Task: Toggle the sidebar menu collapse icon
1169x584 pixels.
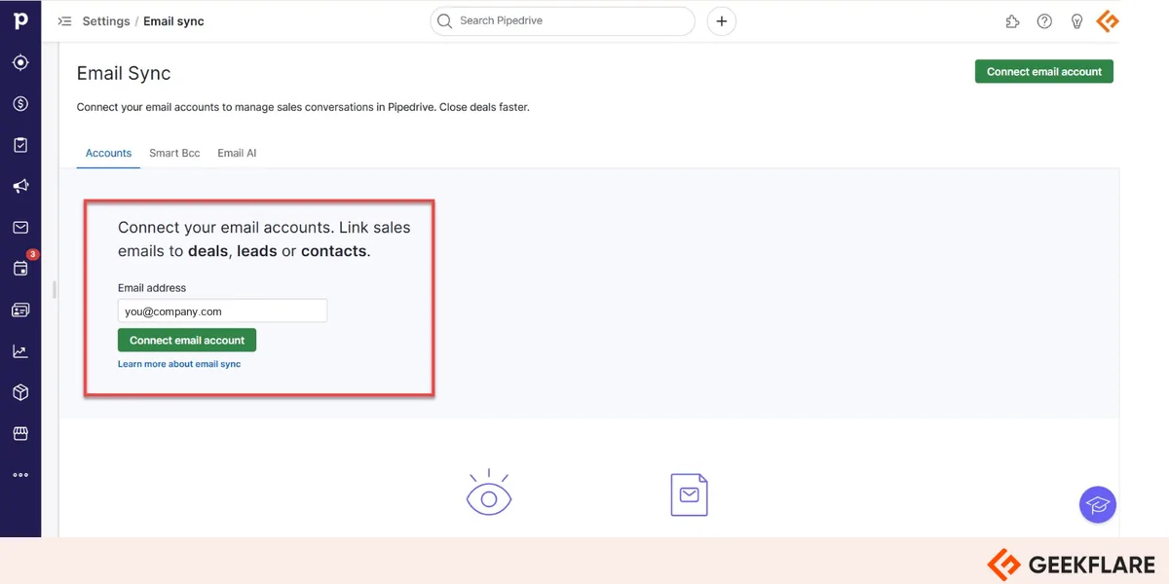Action: [x=64, y=20]
